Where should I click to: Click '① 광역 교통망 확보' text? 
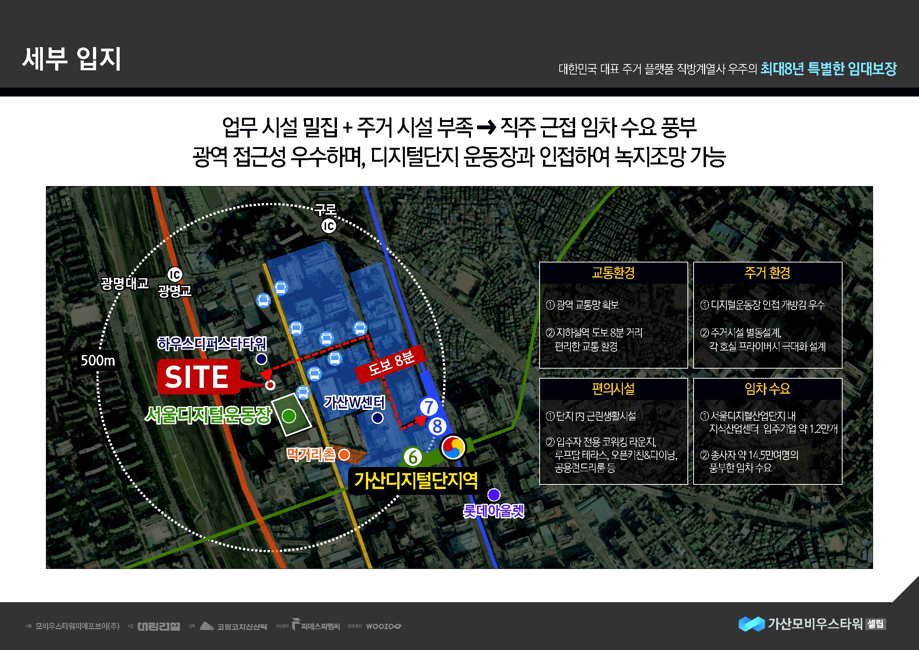[x=582, y=305]
